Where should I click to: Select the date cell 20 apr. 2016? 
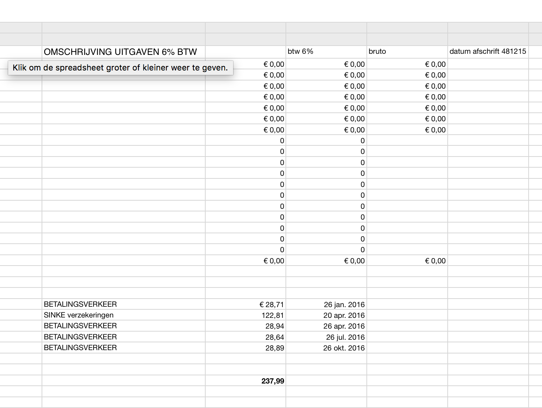(x=326, y=315)
